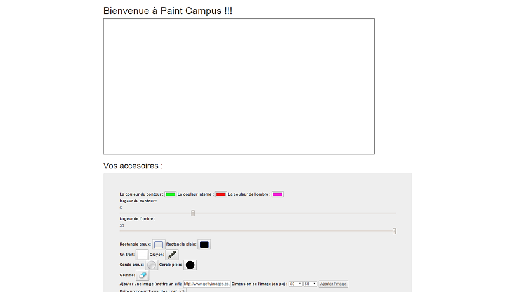Image resolution: width=514 pixels, height=292 pixels.
Task: Select the Rectangle creux hollow rectangle tool
Action: pos(159,244)
